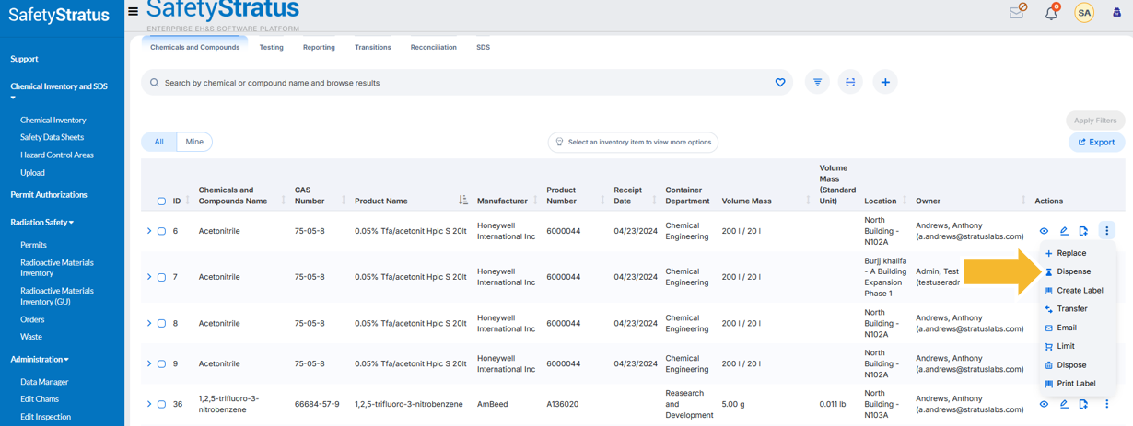Open the Reporting tab
Viewport: 1133px width, 426px height.
(319, 47)
